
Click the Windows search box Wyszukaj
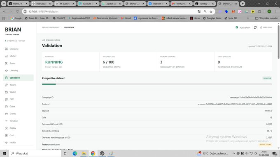[35, 153]
